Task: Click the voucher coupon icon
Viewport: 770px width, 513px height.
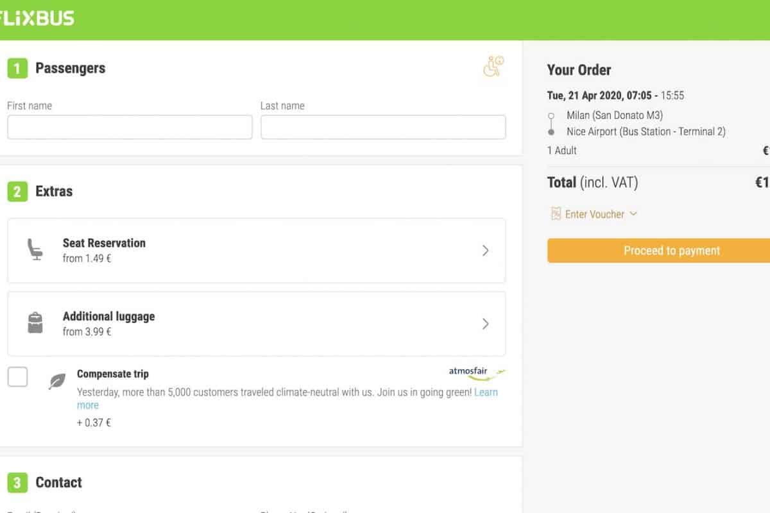Action: pos(556,214)
